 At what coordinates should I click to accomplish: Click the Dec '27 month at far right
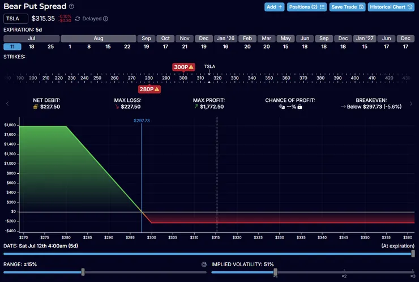pyautogui.click(x=405, y=39)
